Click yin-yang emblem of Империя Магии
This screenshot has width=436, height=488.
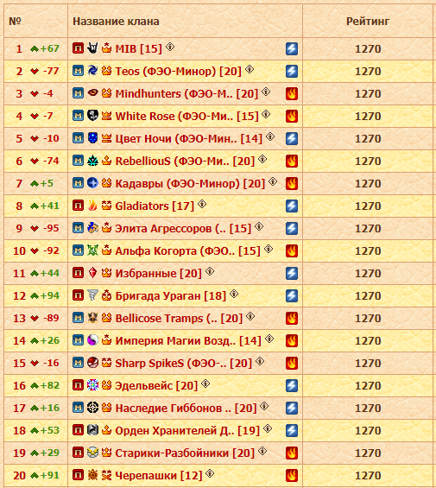92,340
